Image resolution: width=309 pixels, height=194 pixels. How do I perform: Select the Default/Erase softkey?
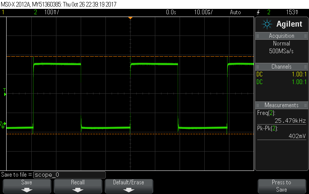pyautogui.click(x=129, y=186)
